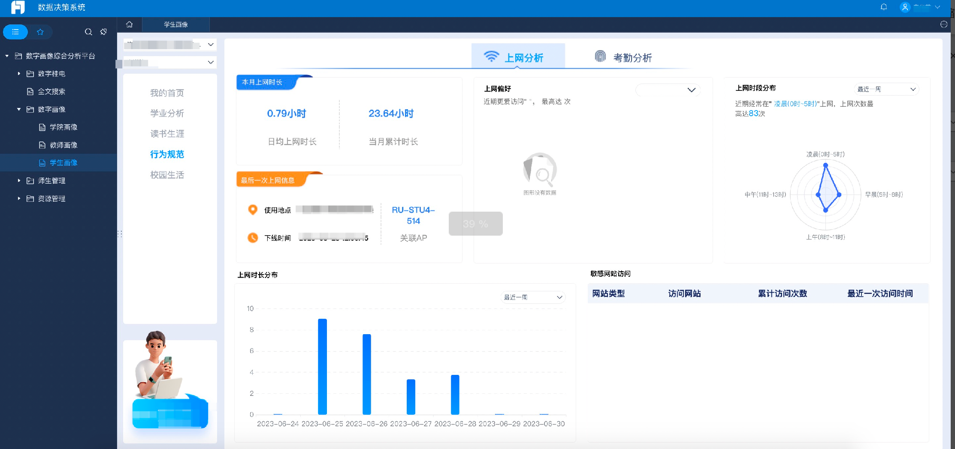Click the 2023-06-27 bar in chart
Viewport: 955px width, 449px height.
tap(411, 397)
